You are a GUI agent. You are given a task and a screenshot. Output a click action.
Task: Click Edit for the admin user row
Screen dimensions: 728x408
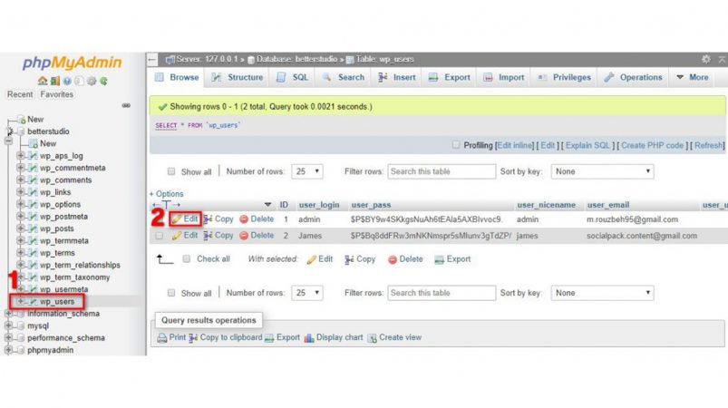pyautogui.click(x=185, y=219)
